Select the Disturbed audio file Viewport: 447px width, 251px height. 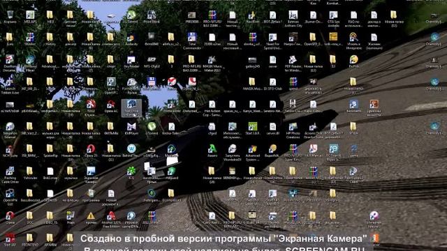pos(192,106)
